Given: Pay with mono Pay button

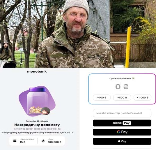Looking at the screenshot, I should coord(122,123).
